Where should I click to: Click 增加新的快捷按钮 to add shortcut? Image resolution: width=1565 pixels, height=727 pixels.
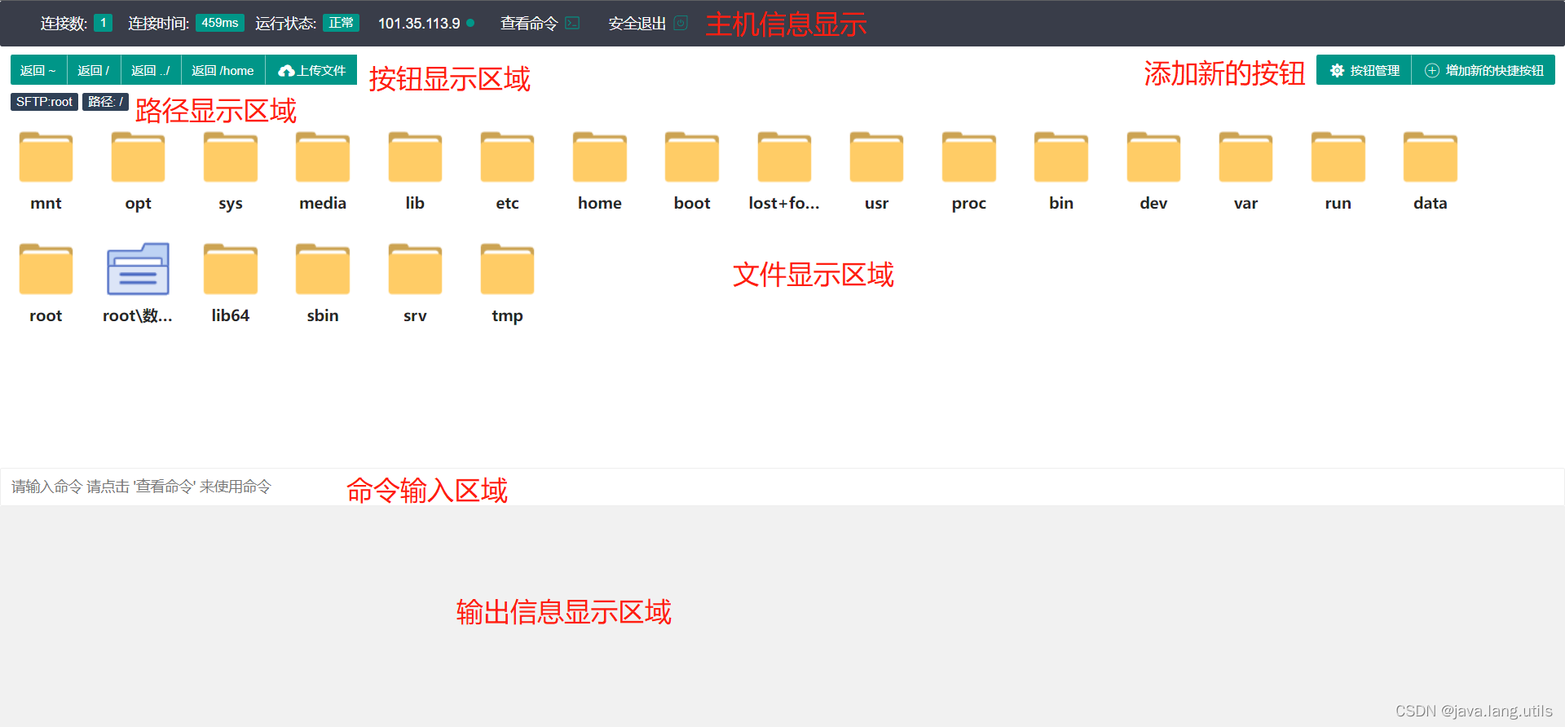tap(1483, 70)
